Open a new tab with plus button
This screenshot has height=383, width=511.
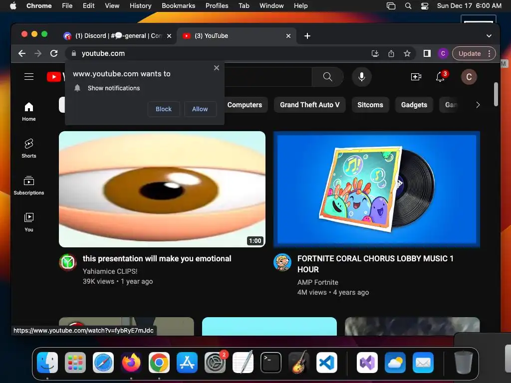tap(307, 36)
